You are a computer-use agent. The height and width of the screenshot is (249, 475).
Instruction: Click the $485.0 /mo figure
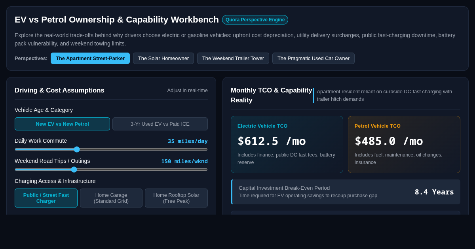[389, 141]
